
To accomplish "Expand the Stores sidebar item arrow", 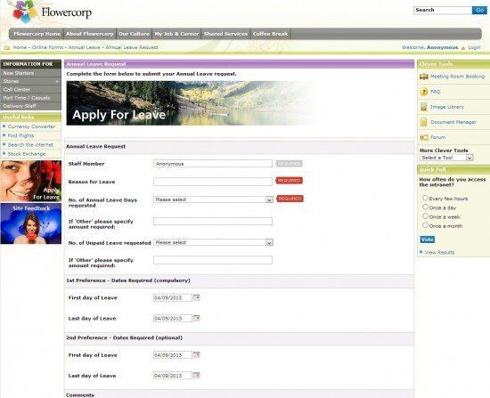I will (x=57, y=81).
